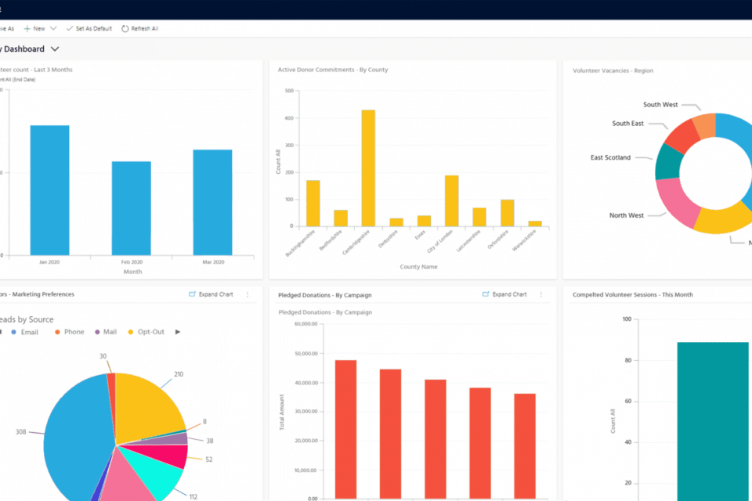The height and width of the screenshot is (501, 752).
Task: Select the Cambridgeshire bar in donor chart
Action: (x=368, y=168)
